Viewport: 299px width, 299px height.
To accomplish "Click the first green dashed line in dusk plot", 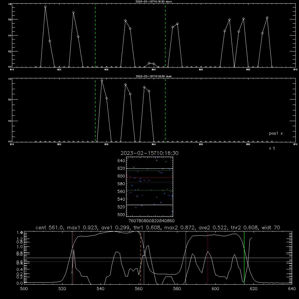I will click(95, 110).
